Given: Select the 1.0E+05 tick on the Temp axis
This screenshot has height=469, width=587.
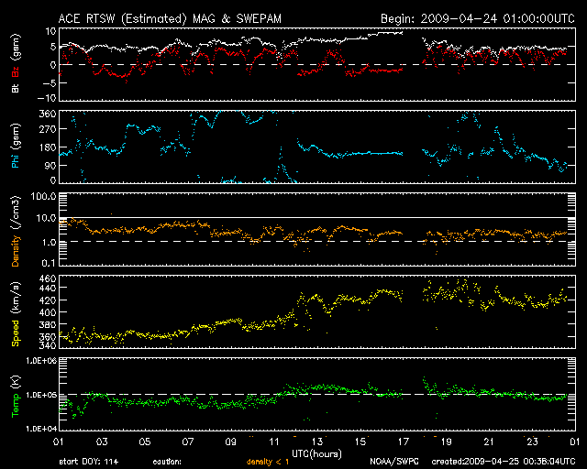Looking at the screenshot, I should point(41,395).
